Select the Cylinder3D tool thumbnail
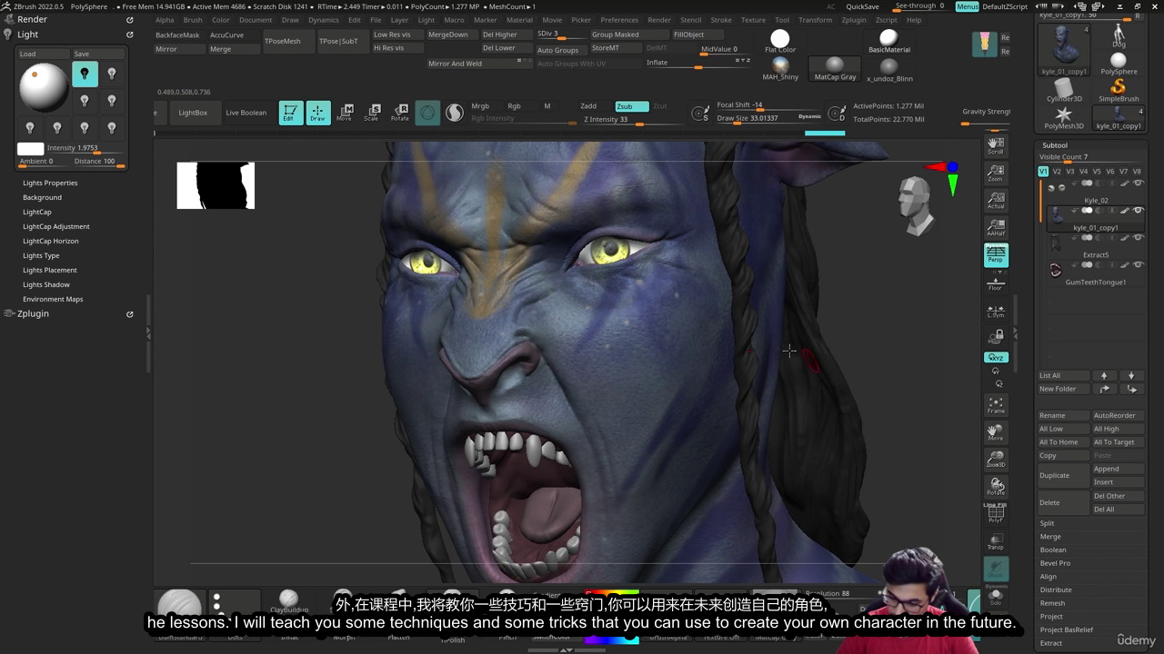The width and height of the screenshot is (1164, 654). [1063, 89]
